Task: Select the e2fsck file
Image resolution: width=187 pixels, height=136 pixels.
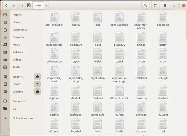Action: [x=119, y=109]
